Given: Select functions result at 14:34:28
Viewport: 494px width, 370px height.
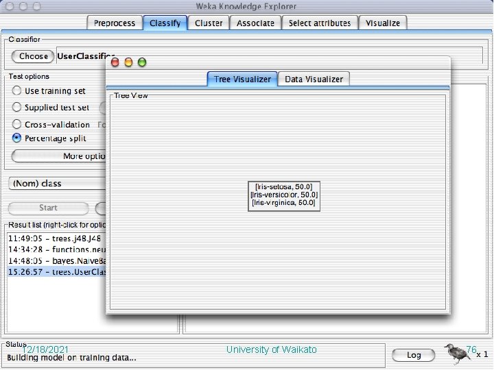Looking at the screenshot, I should (57, 249).
